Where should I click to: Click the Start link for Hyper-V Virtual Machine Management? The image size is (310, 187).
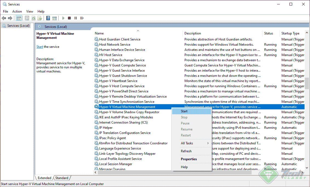click(x=39, y=46)
